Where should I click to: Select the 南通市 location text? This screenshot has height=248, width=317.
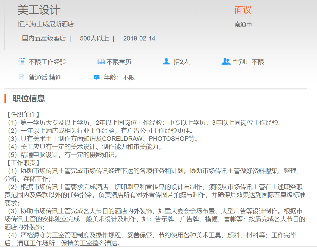tap(243, 24)
